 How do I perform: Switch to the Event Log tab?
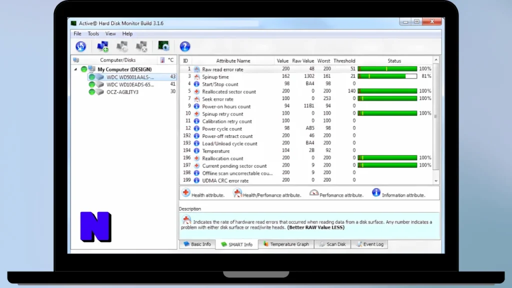click(x=369, y=244)
